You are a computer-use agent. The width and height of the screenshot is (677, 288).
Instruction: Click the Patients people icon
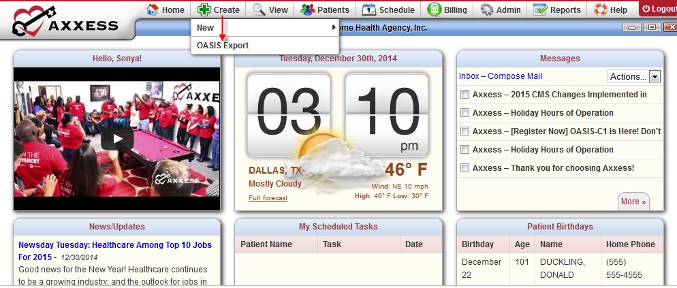click(307, 10)
